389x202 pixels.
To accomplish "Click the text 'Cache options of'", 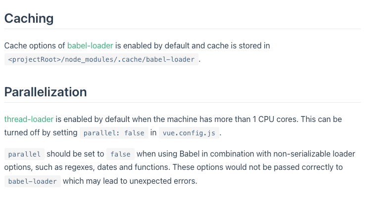I will 35,45.
